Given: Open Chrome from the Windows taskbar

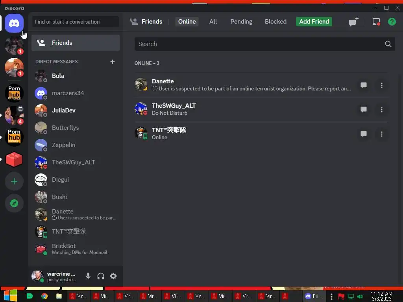Looking at the screenshot, I should pyautogui.click(x=44, y=296).
